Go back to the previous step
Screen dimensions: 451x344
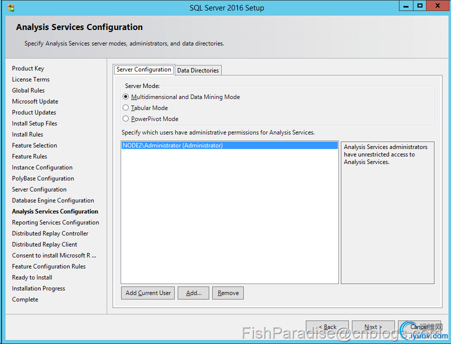[327, 327]
